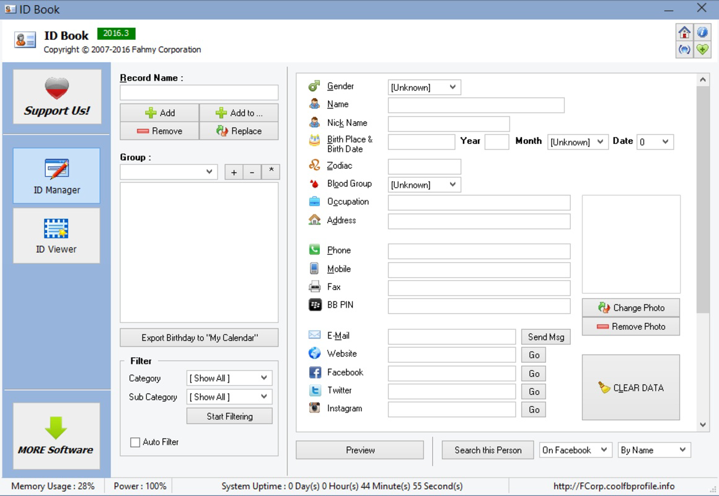Screen dimensions: 719x496
Task: Click the Website globe icon
Action: coord(315,353)
